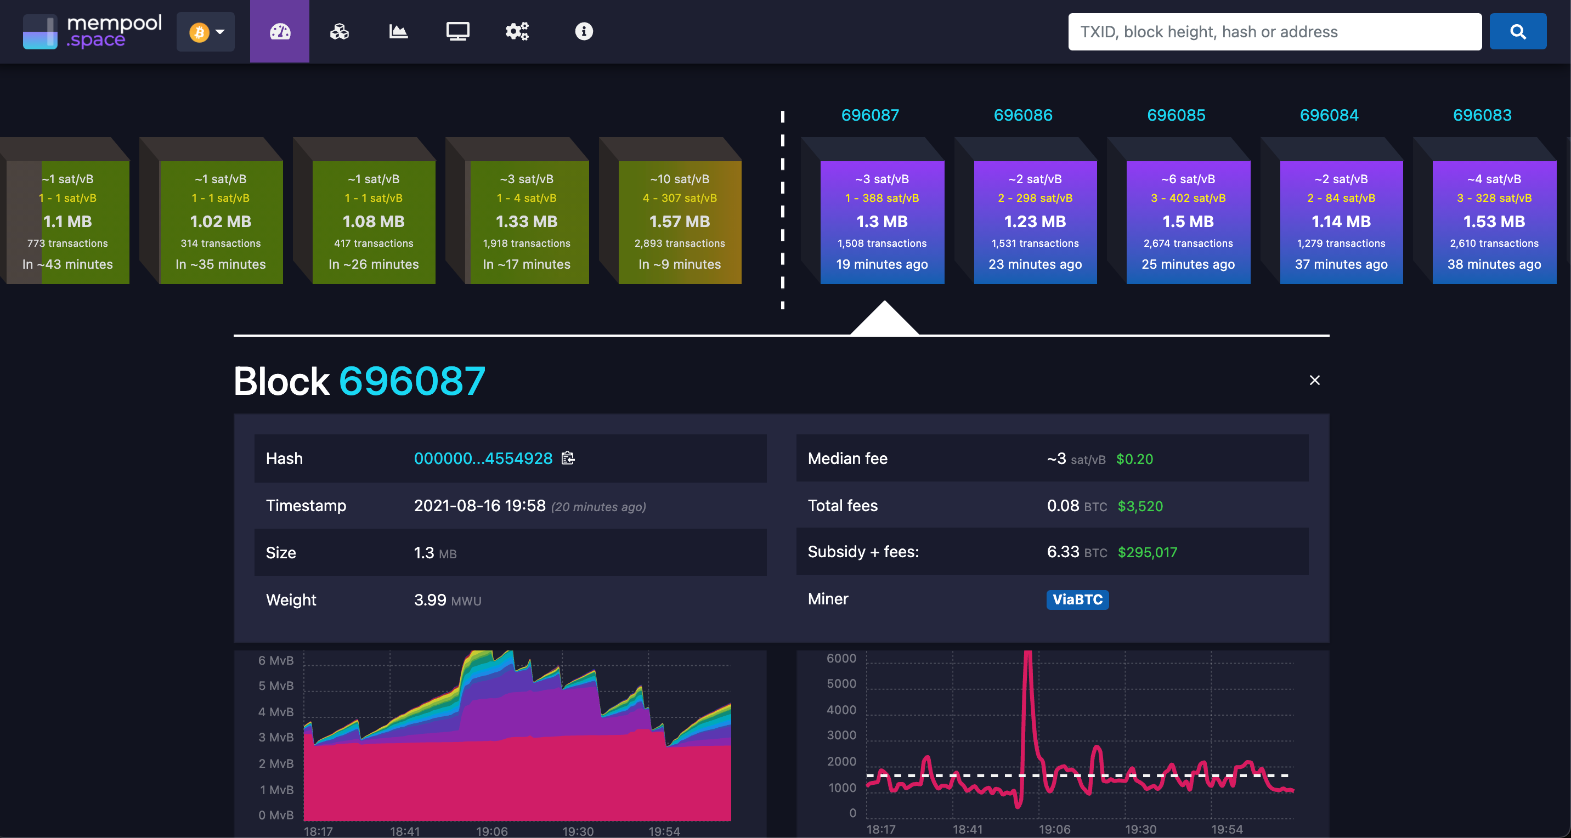Click the Median fee value $0.20
This screenshot has width=1571, height=838.
1134,458
